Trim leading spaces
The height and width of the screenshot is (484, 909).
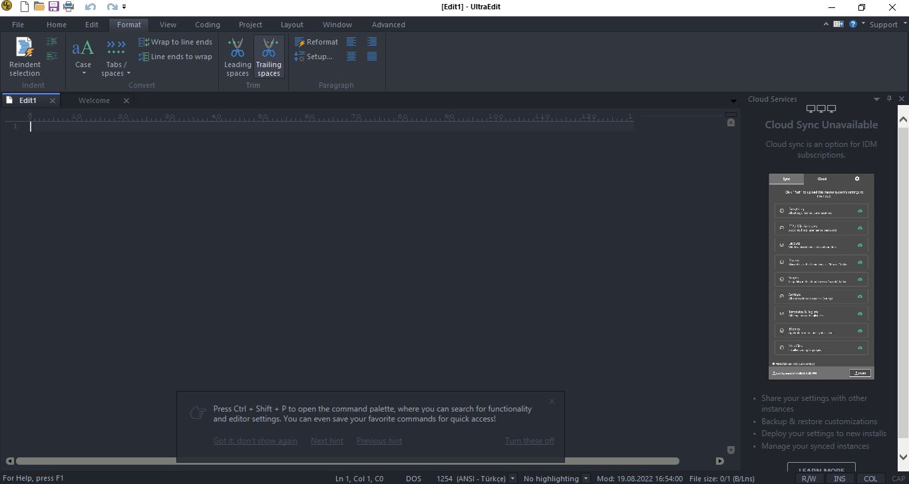coord(238,57)
